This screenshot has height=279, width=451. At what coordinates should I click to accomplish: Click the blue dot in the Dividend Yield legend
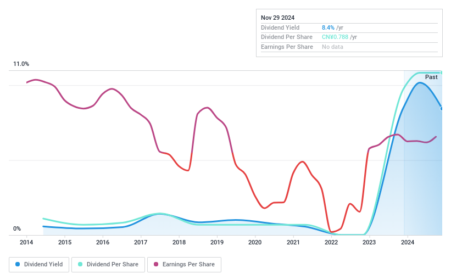[x=18, y=264]
